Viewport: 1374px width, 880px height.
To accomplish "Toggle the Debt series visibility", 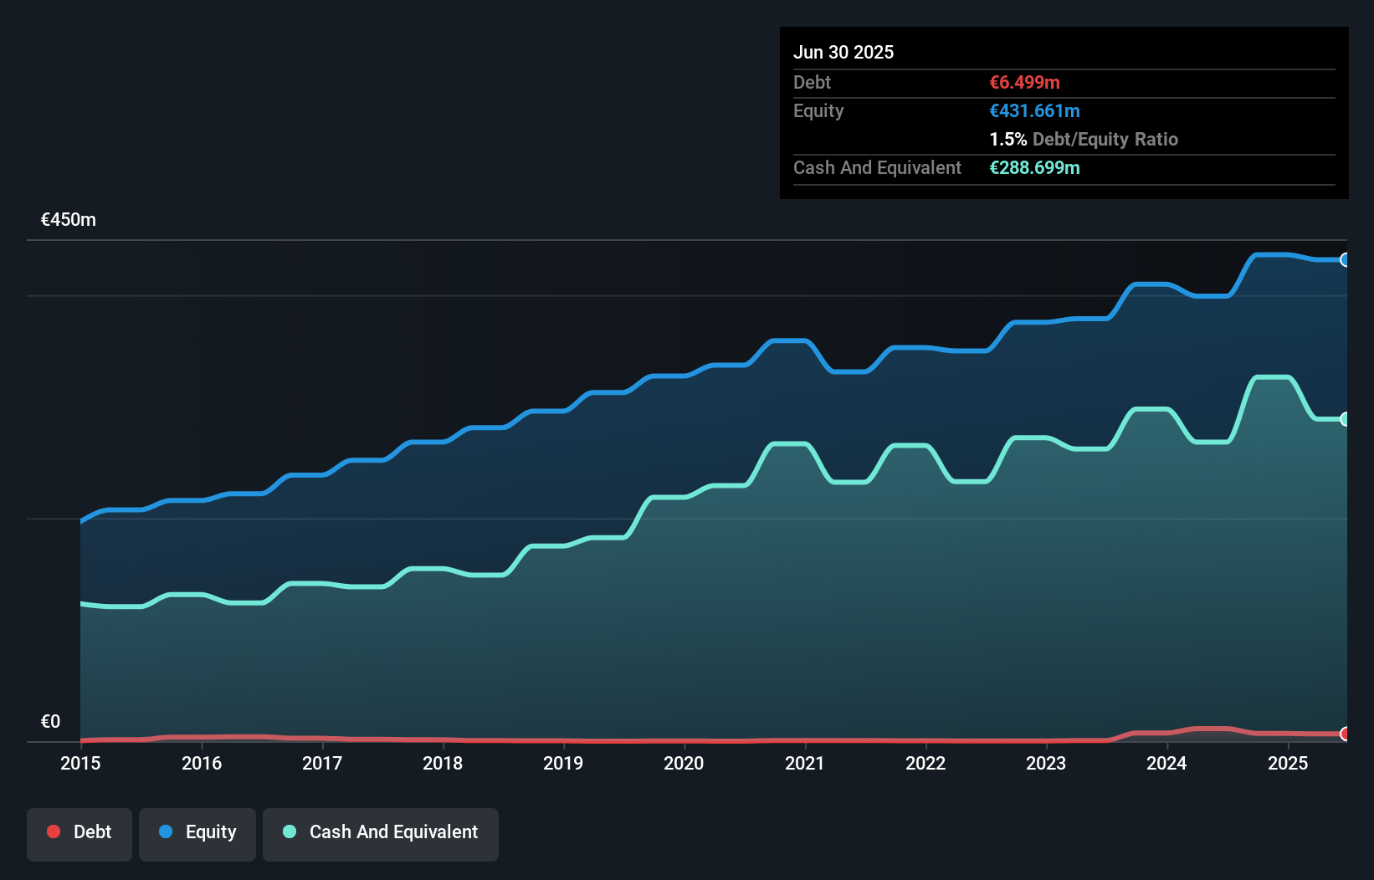I will [x=79, y=831].
